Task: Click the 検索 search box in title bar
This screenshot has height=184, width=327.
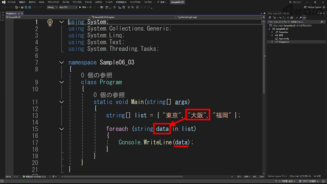Action: 161,2
